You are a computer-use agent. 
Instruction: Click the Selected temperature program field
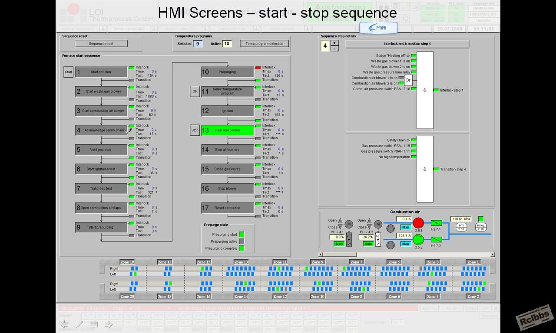[198, 44]
